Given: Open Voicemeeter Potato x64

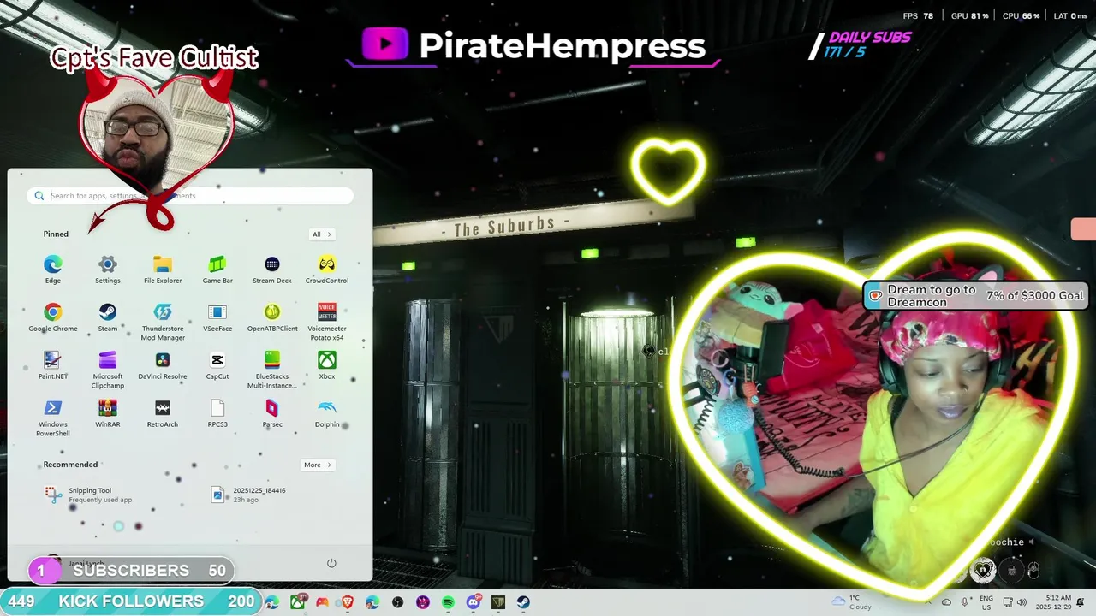Looking at the screenshot, I should click(327, 322).
